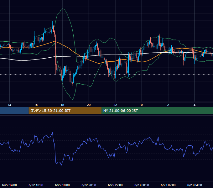Click the 6/23 00:00 date label

(142, 185)
